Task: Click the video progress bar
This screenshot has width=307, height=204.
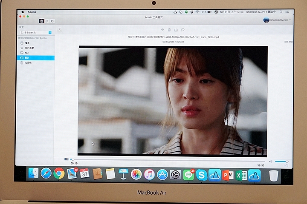Action: [x=168, y=160]
